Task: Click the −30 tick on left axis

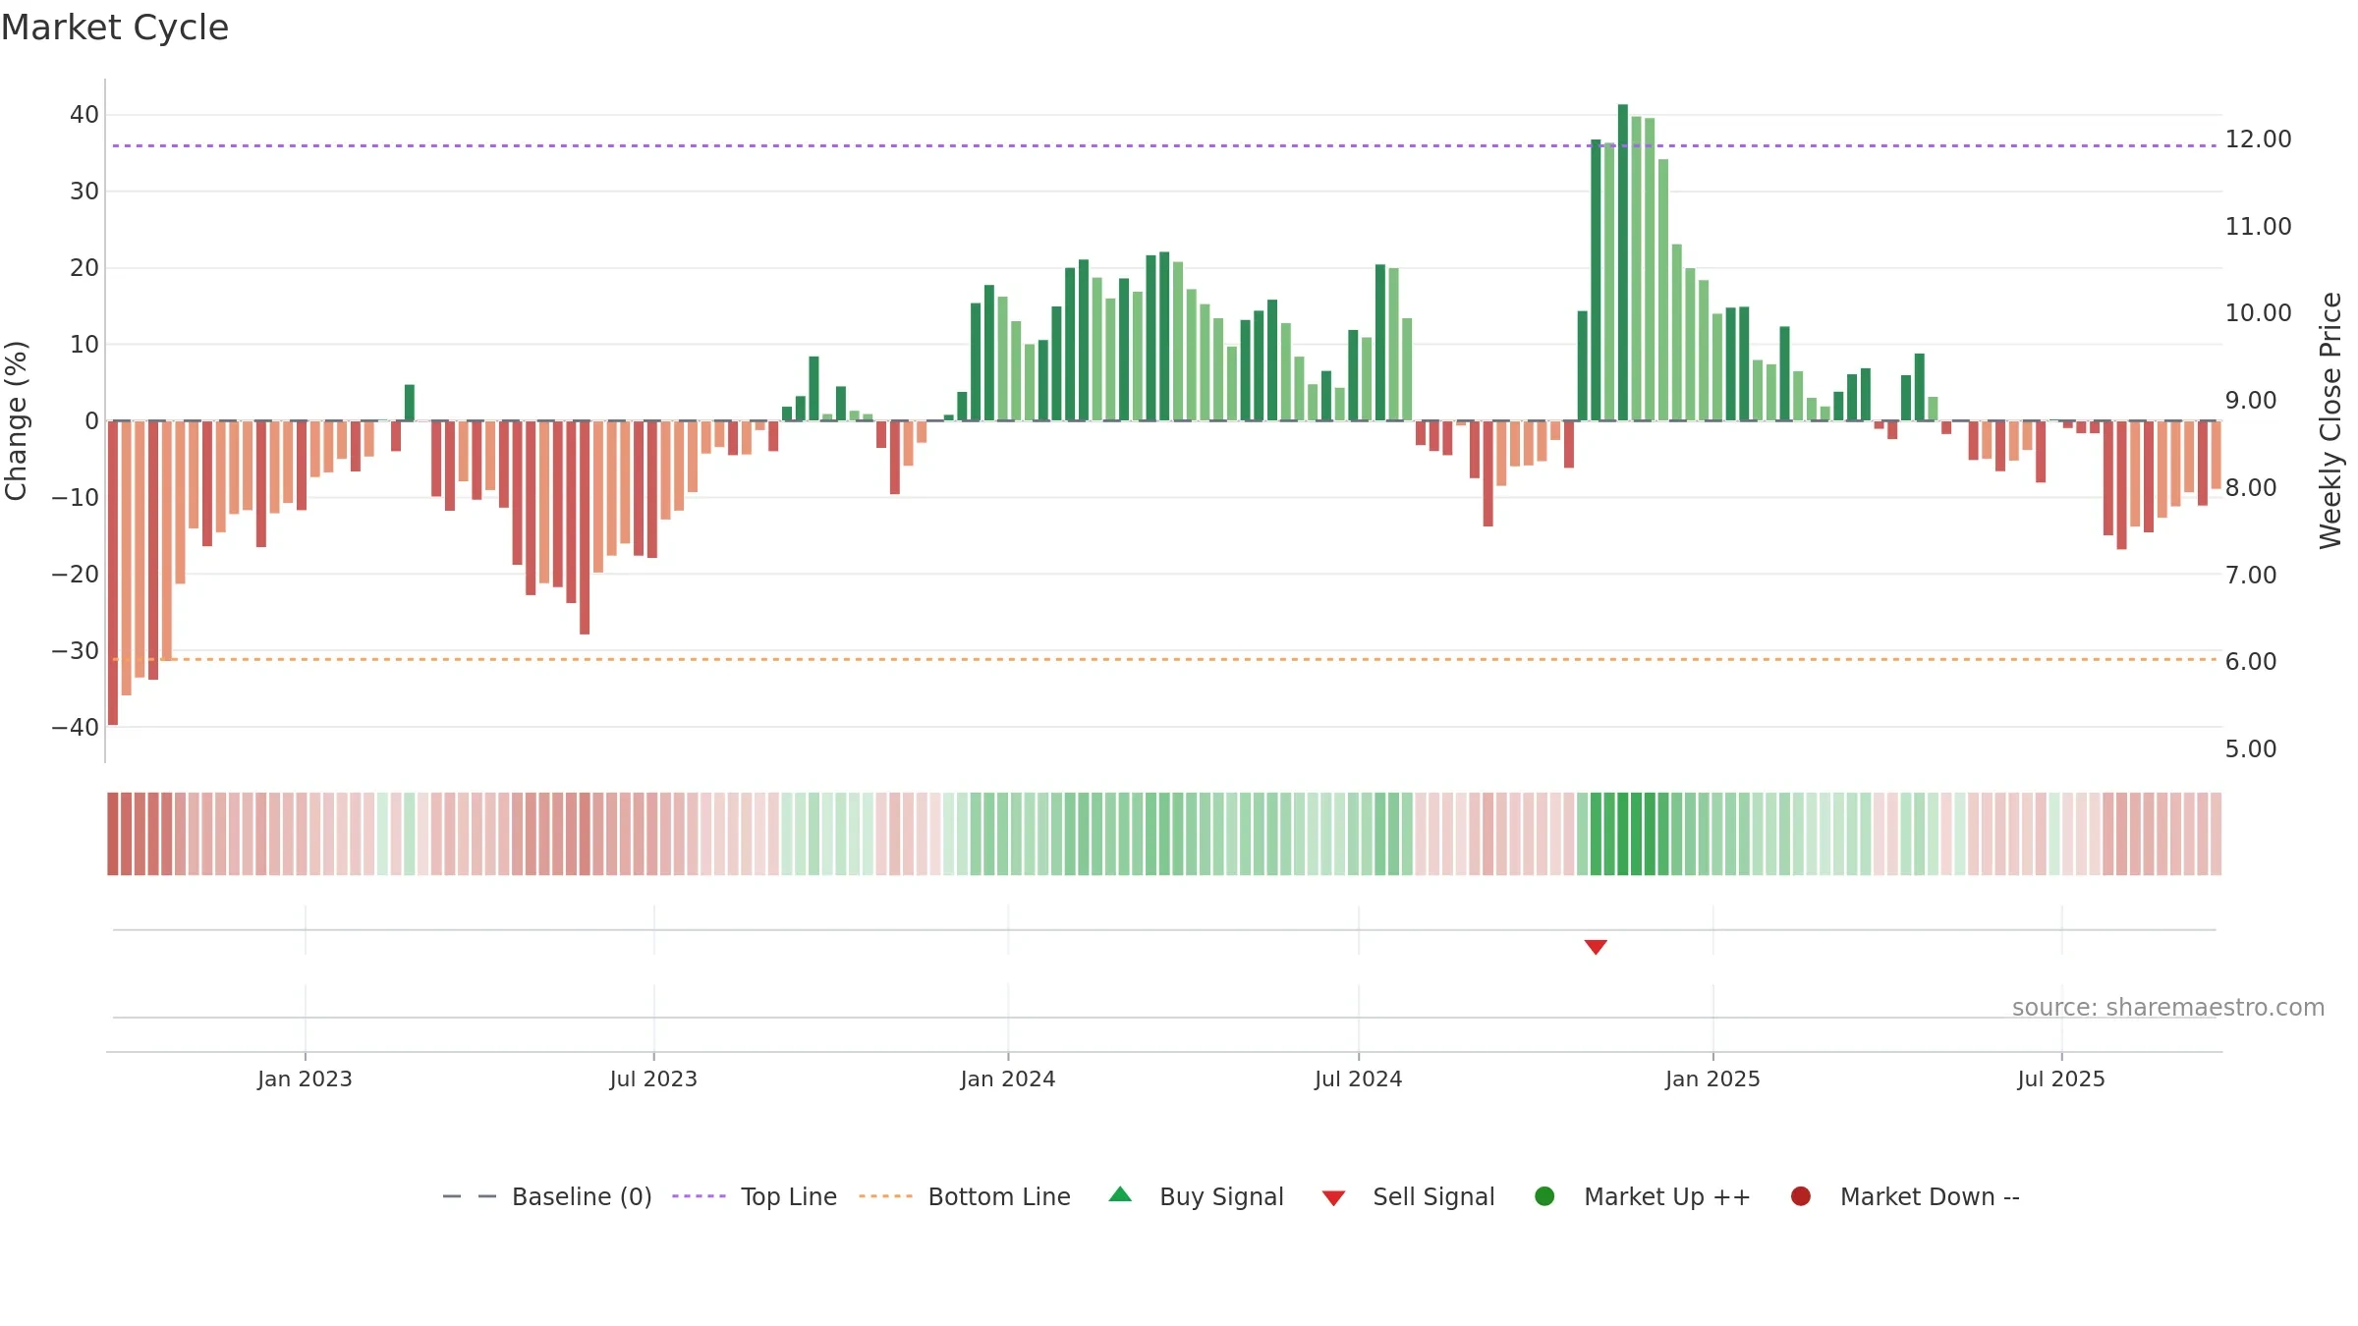Action: (76, 651)
